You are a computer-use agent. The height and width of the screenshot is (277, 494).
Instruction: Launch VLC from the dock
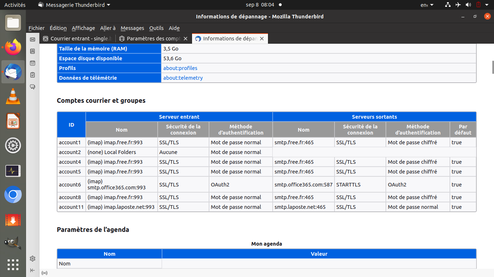13,96
